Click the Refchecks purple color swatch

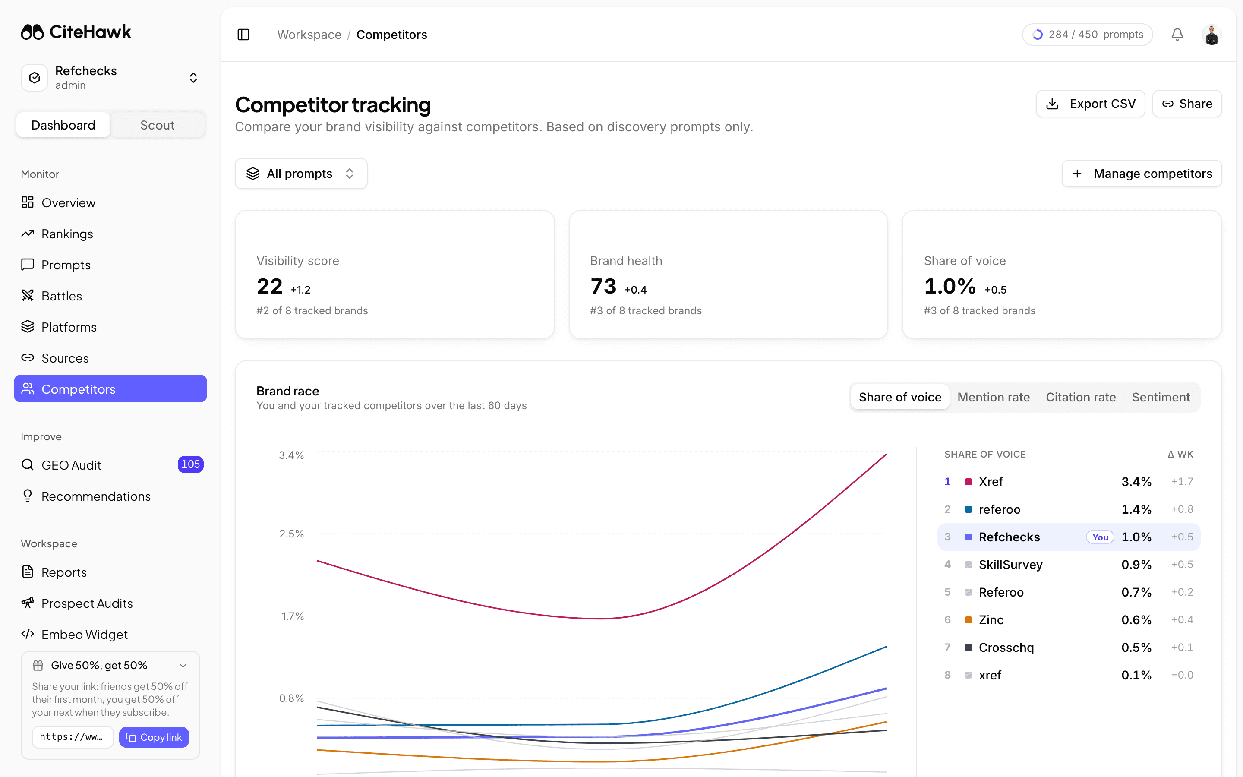click(968, 537)
